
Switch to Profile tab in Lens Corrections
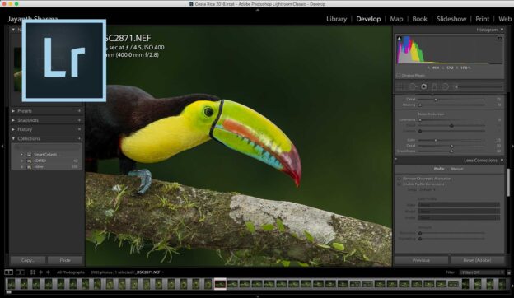point(439,169)
